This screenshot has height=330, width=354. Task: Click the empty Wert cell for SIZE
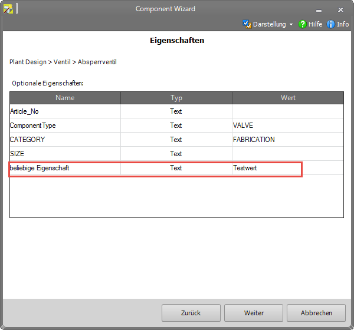click(x=287, y=154)
